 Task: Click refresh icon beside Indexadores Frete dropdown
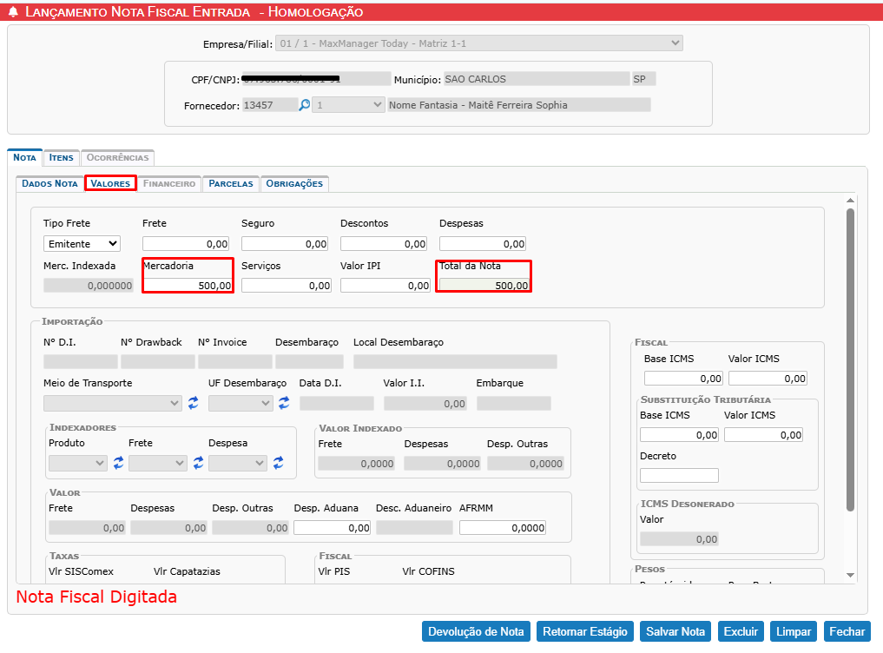[198, 463]
